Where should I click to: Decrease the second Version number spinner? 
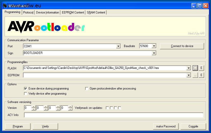pos(46,109)
